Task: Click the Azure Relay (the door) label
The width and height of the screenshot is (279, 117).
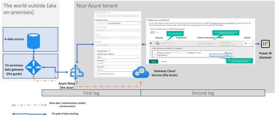Action: point(67,85)
